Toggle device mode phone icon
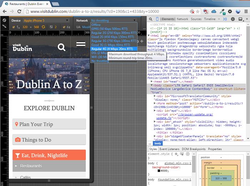The height and width of the screenshot is (186, 250). pyautogui.click(x=157, y=19)
